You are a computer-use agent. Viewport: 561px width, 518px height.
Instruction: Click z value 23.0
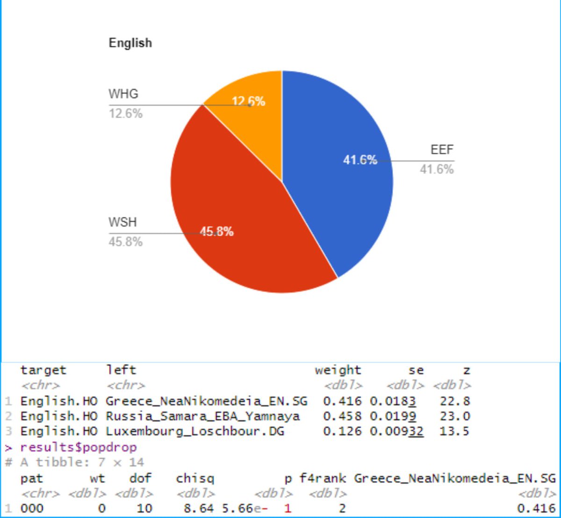454,416
